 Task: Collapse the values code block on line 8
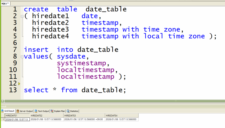(x=22, y=57)
